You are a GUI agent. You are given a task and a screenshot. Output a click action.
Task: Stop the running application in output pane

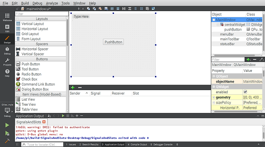coord(68,116)
